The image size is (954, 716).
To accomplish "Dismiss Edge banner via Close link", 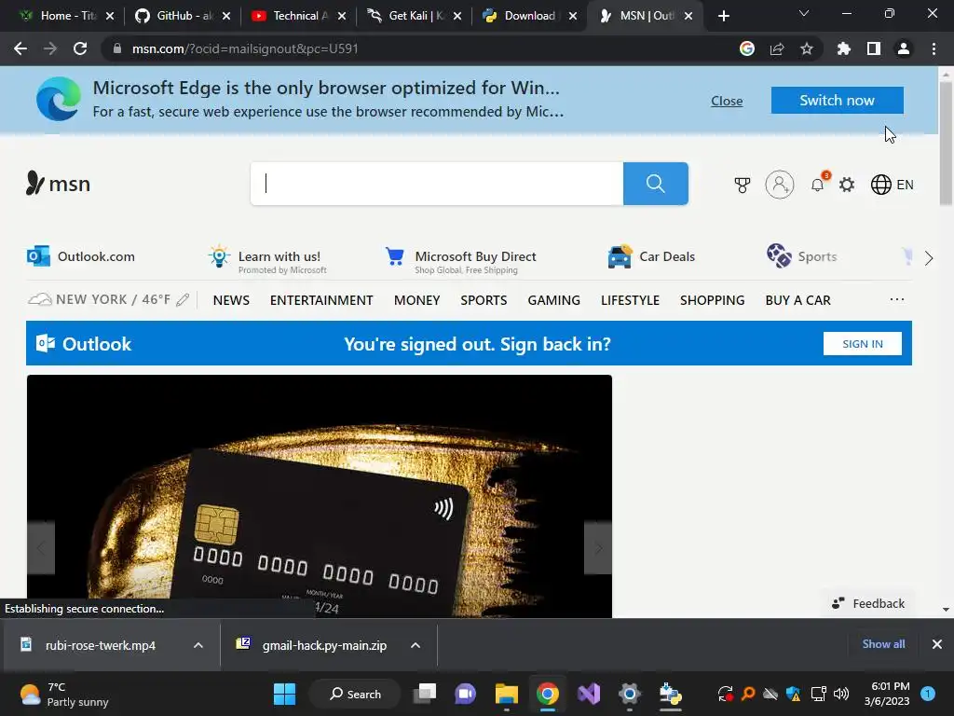I will tap(727, 101).
